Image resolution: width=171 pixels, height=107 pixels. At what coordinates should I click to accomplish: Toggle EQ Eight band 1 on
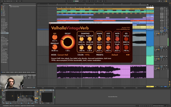click(7, 103)
